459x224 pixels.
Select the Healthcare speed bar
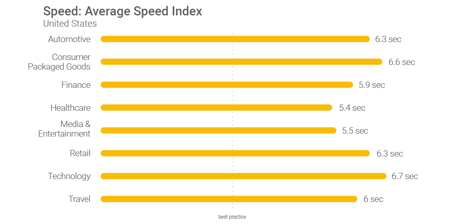(x=216, y=108)
